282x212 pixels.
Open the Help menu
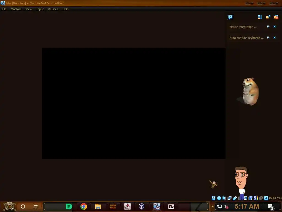(x=66, y=9)
